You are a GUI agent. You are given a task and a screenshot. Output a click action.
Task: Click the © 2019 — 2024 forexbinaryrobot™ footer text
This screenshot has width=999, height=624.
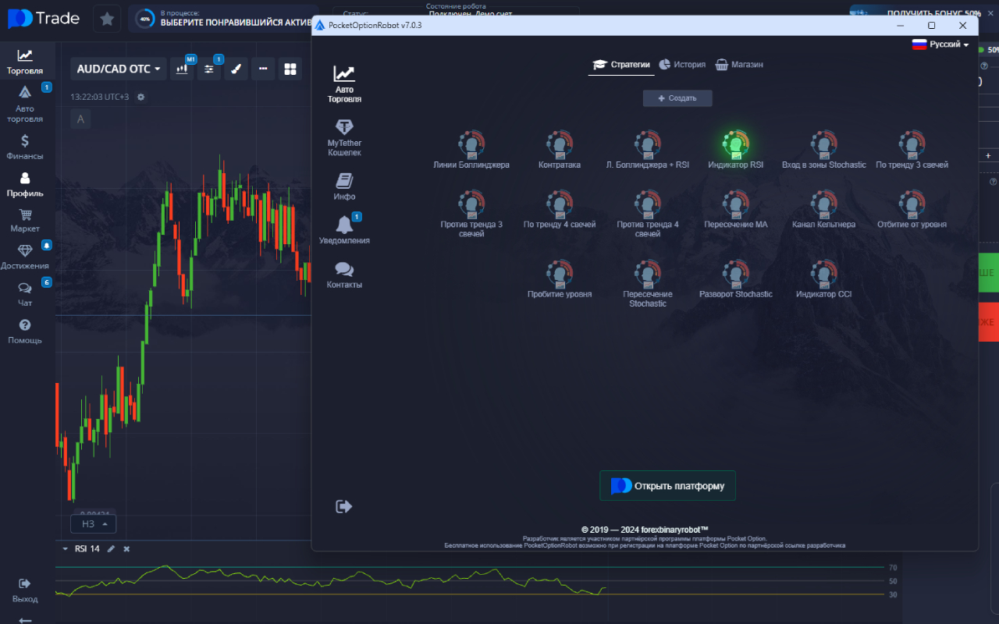(645, 530)
